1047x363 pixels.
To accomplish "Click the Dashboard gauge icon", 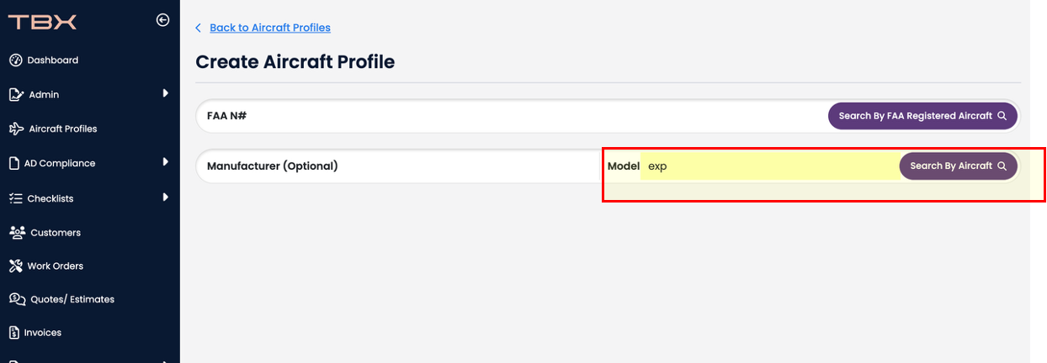I will [x=15, y=60].
